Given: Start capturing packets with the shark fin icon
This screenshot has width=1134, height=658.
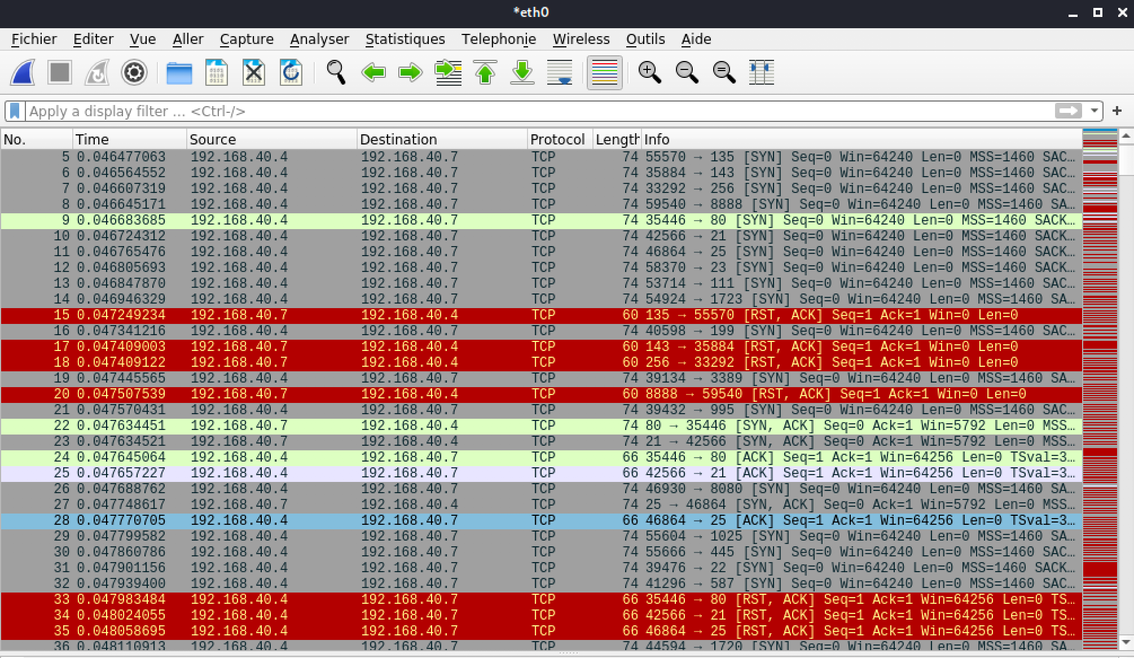Looking at the screenshot, I should point(23,73).
